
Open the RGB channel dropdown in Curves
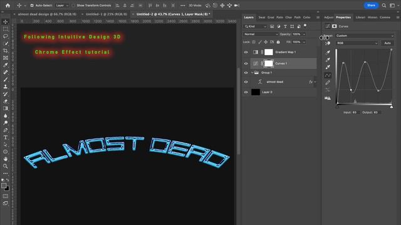pyautogui.click(x=357, y=43)
